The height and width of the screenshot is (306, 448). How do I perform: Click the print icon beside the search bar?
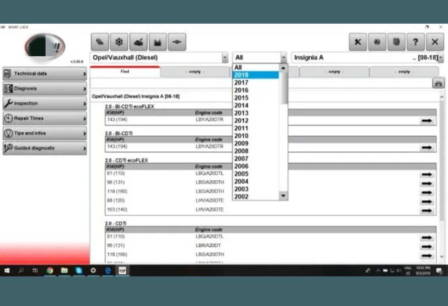[x=438, y=83]
